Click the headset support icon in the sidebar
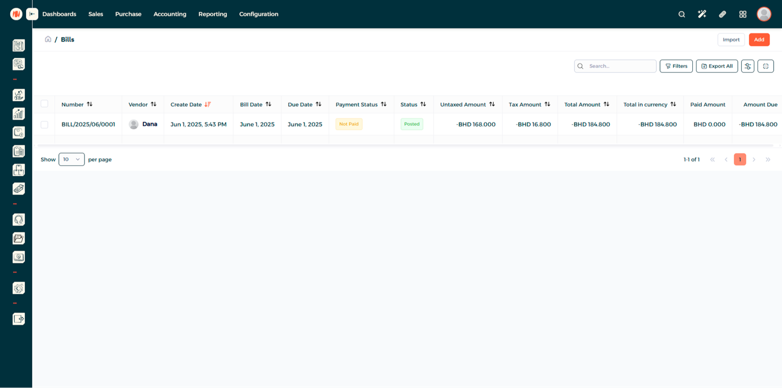 tap(19, 220)
